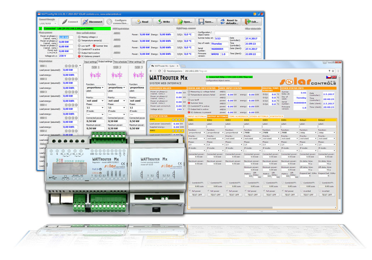Screen dimensions: 372x260
Task: Open SSR 2 Priority dropdown in WATTconfig
Action: 117,100
